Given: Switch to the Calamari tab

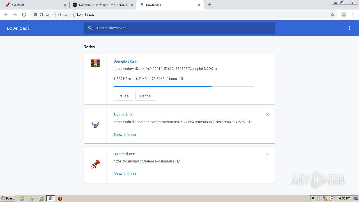Looking at the screenshot, I should [x=36, y=5].
